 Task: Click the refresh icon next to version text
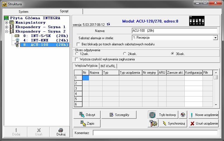(108, 24)
